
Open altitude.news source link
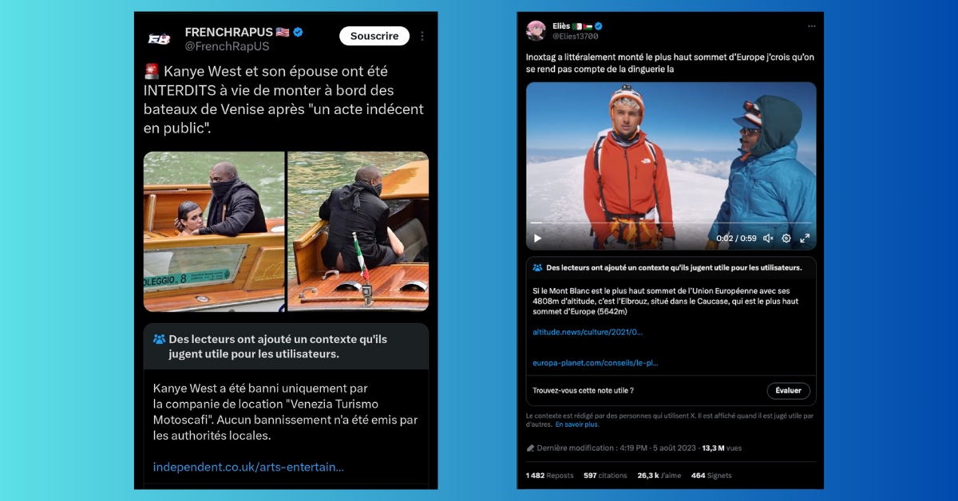click(588, 331)
